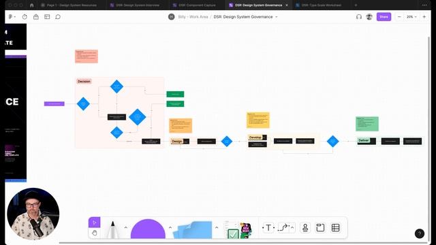The image size is (436, 245).
Task: Open the FigJam main menu icon
Action: (12, 16)
